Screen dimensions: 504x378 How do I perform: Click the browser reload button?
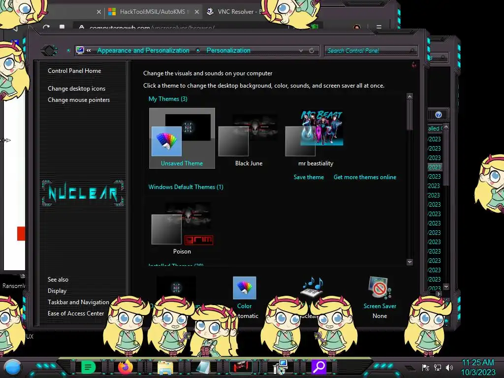click(x=46, y=28)
